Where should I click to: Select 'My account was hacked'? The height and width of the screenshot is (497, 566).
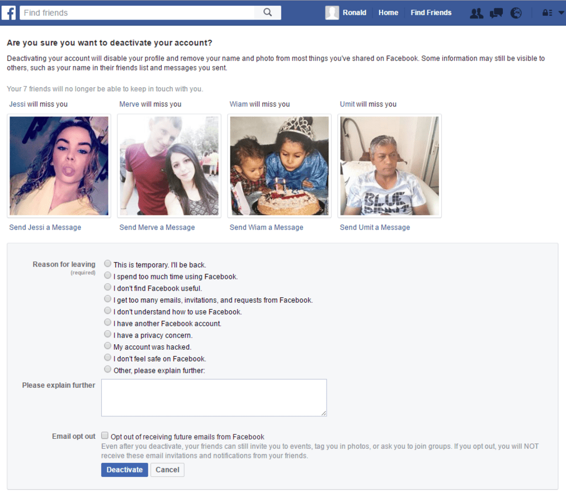pos(107,346)
